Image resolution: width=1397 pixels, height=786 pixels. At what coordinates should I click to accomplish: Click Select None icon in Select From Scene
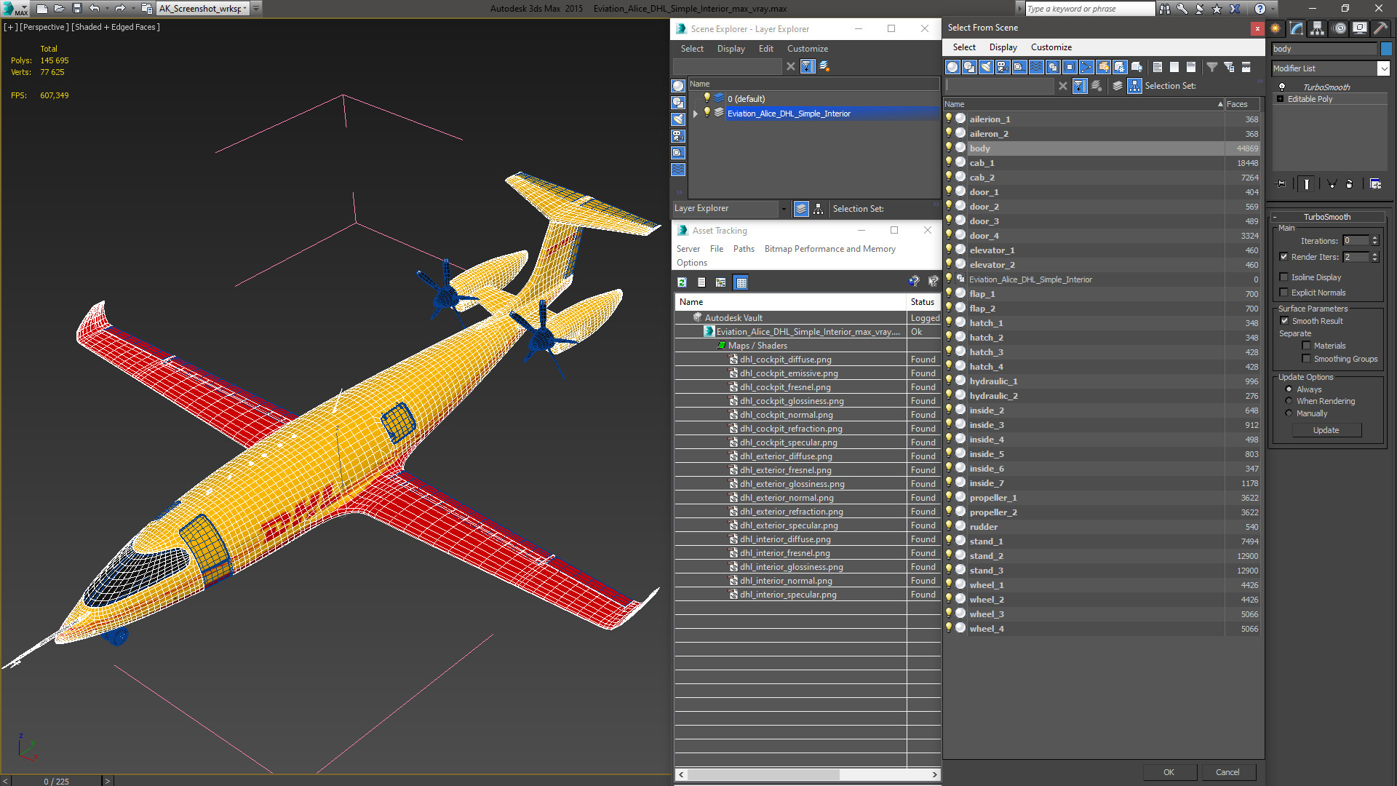point(1174,67)
